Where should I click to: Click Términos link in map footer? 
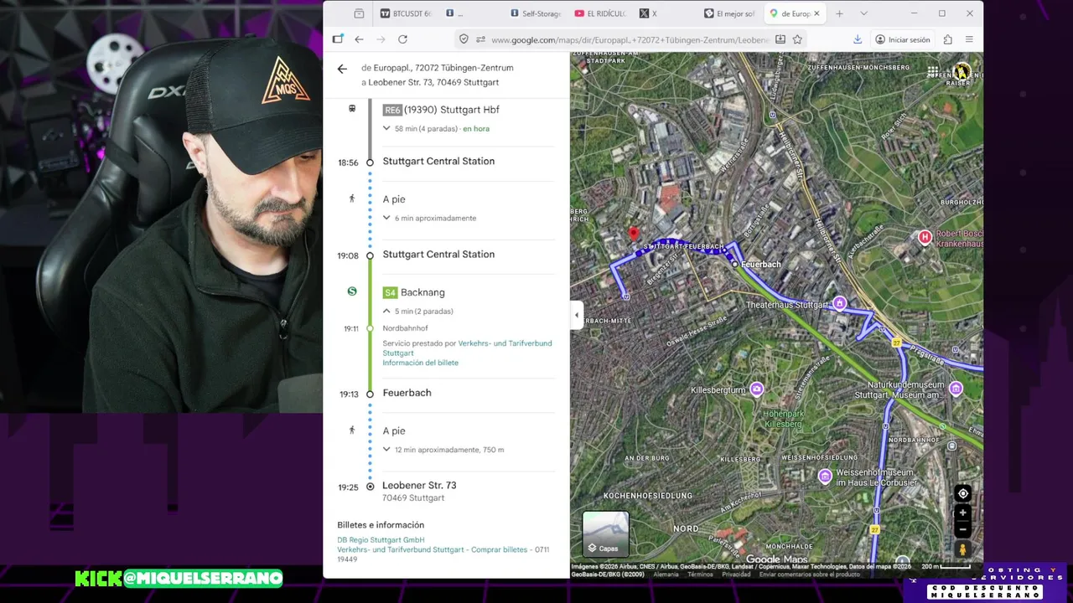click(700, 575)
